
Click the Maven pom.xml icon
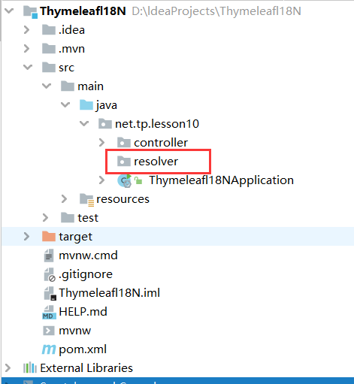click(49, 349)
